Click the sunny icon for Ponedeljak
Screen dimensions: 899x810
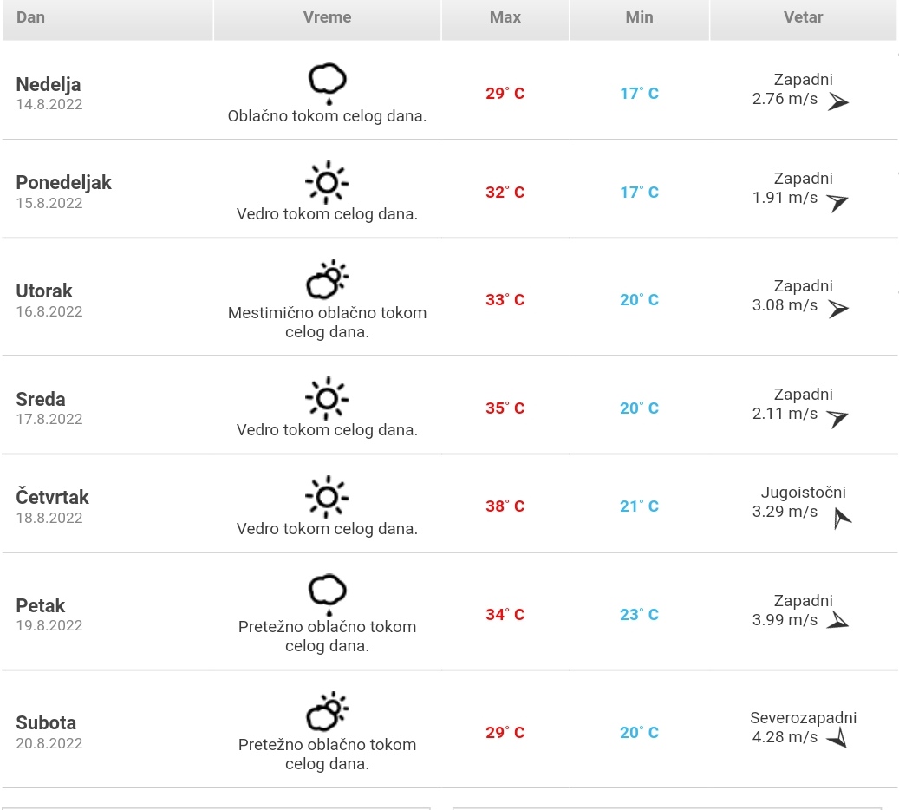pos(327,182)
